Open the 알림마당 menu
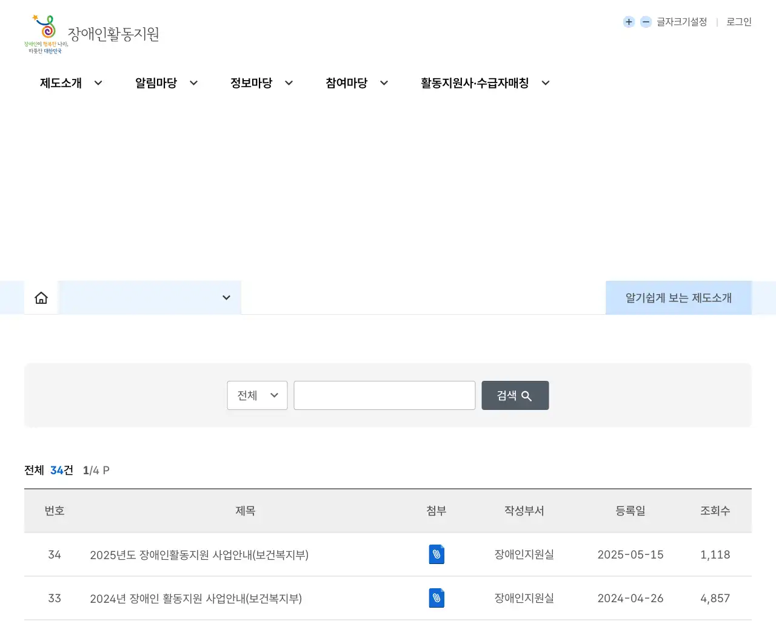Screen dimensions: 776x621 (156, 83)
